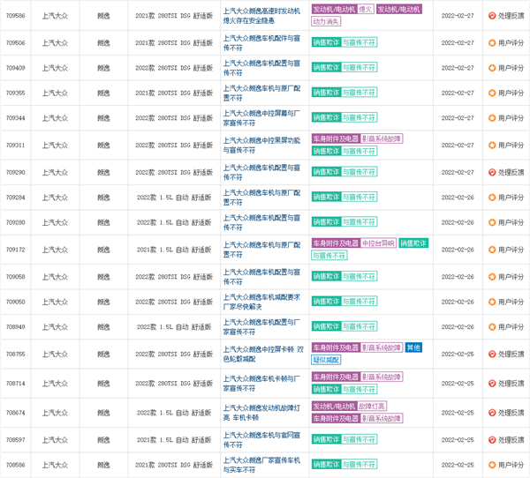
Task: Click date 2022-02-26 in row 708949
Action: pos(458,327)
